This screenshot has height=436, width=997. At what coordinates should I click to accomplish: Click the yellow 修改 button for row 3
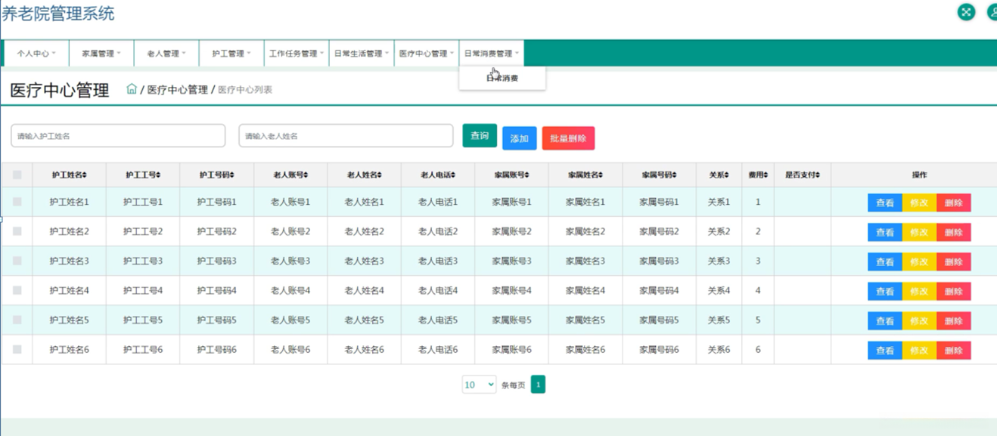919,262
